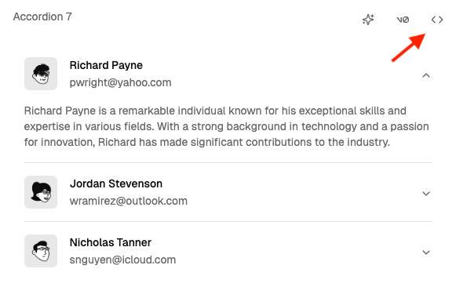Select the Jordan Stevenson name heading
Image resolution: width=456 pixels, height=287 pixels.
[x=116, y=183]
